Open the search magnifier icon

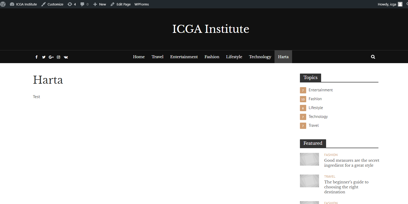tap(373, 57)
